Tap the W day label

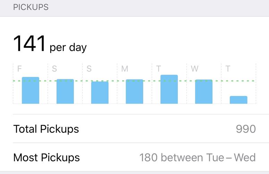pos(194,69)
